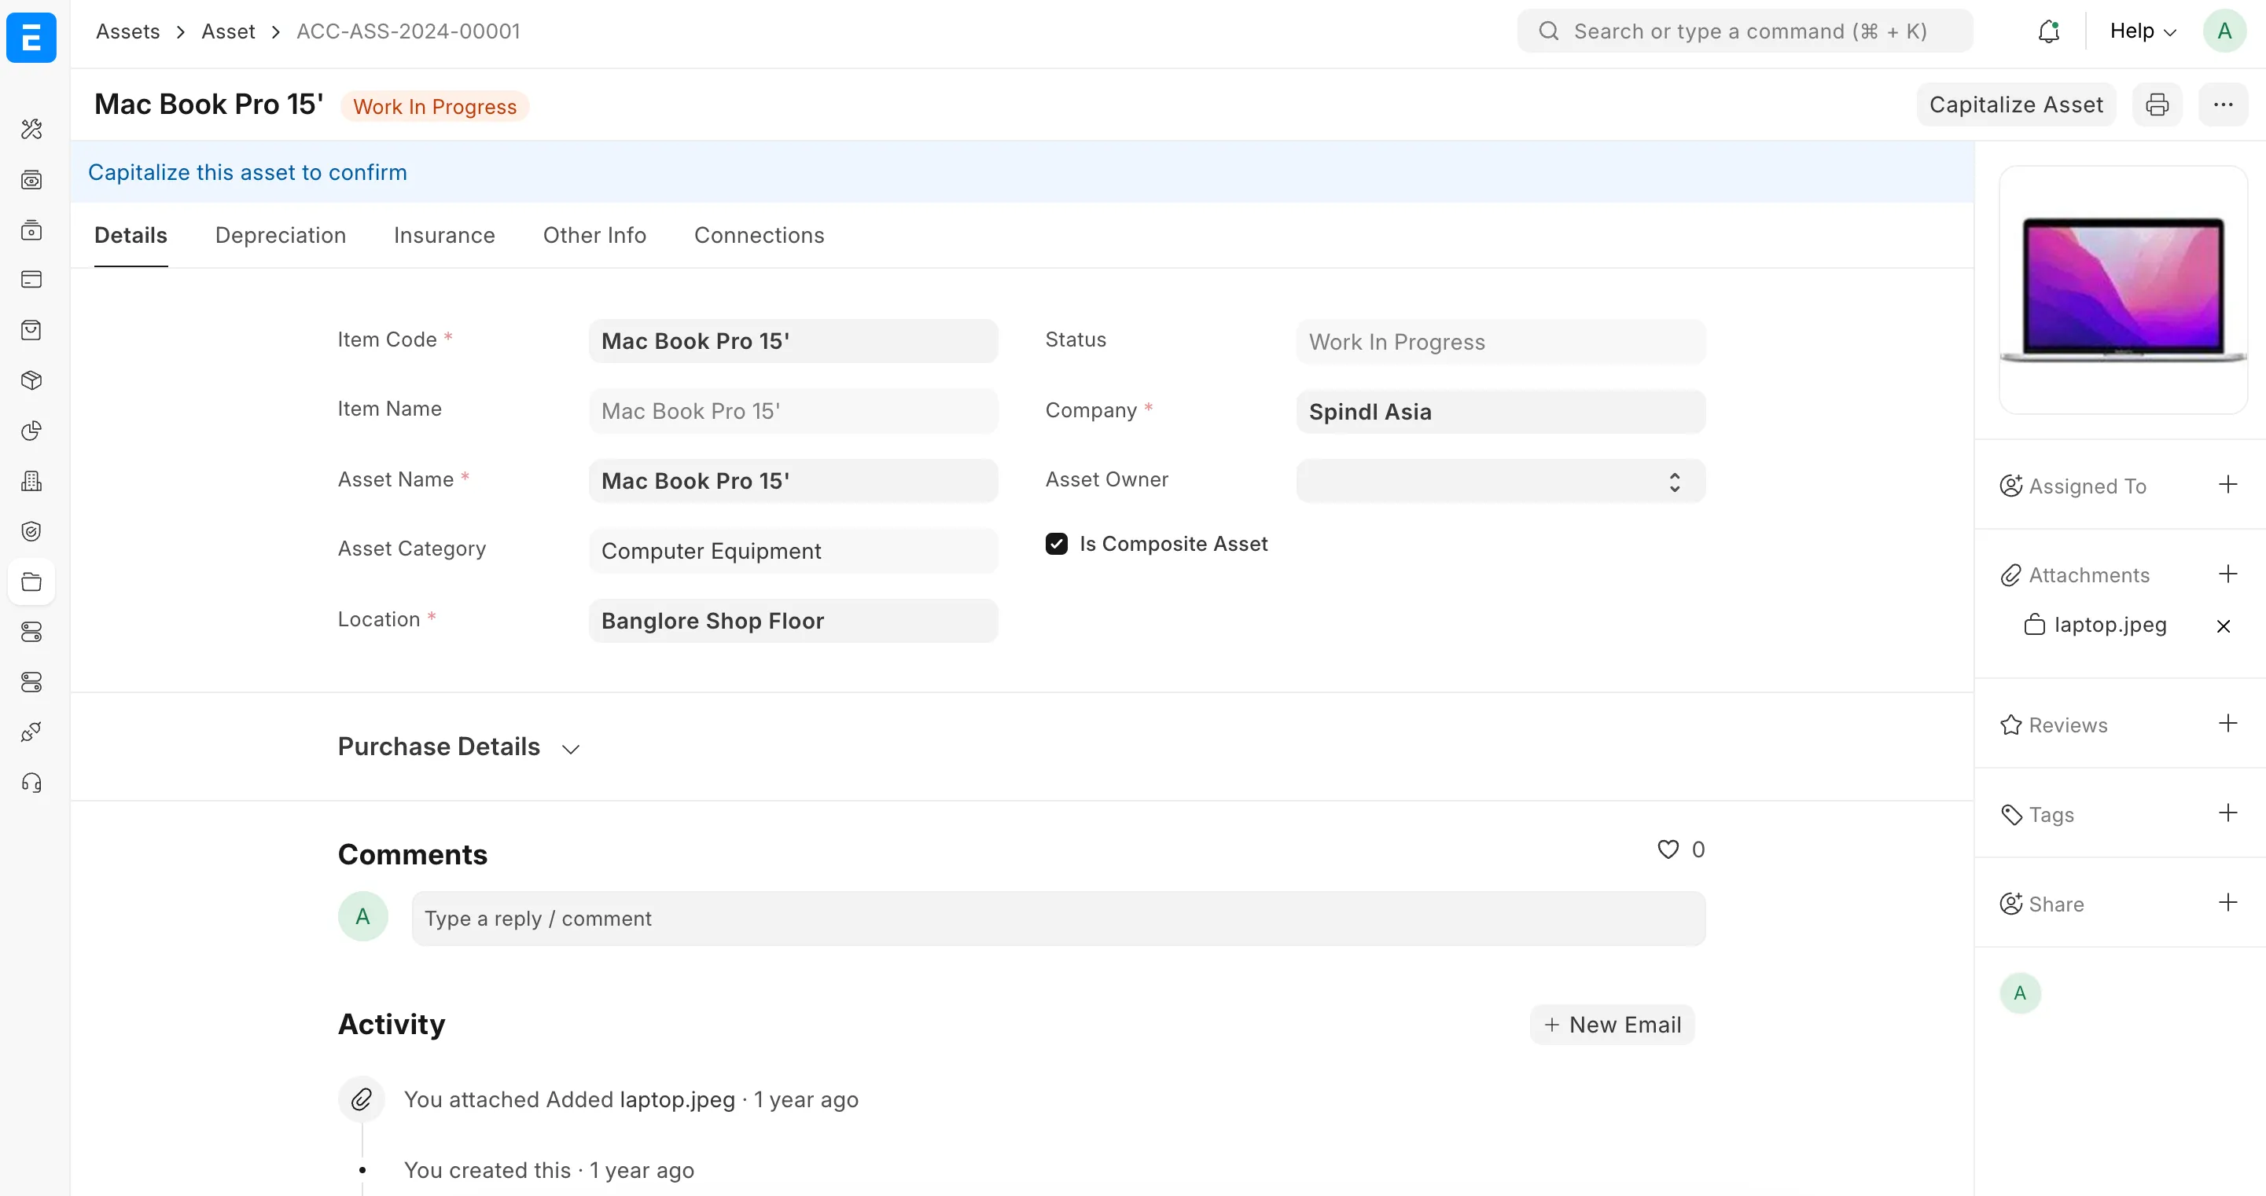Open the shopping bag icon in sidebar
Screen dimensions: 2266x1196
(31, 329)
